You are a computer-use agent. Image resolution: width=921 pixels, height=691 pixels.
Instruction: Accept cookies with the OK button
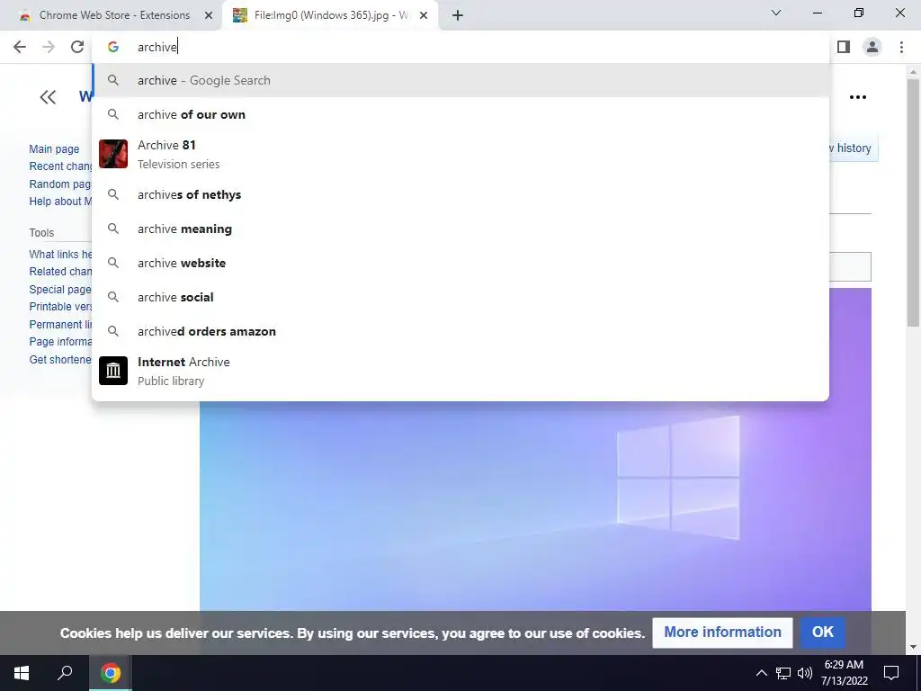coord(822,633)
